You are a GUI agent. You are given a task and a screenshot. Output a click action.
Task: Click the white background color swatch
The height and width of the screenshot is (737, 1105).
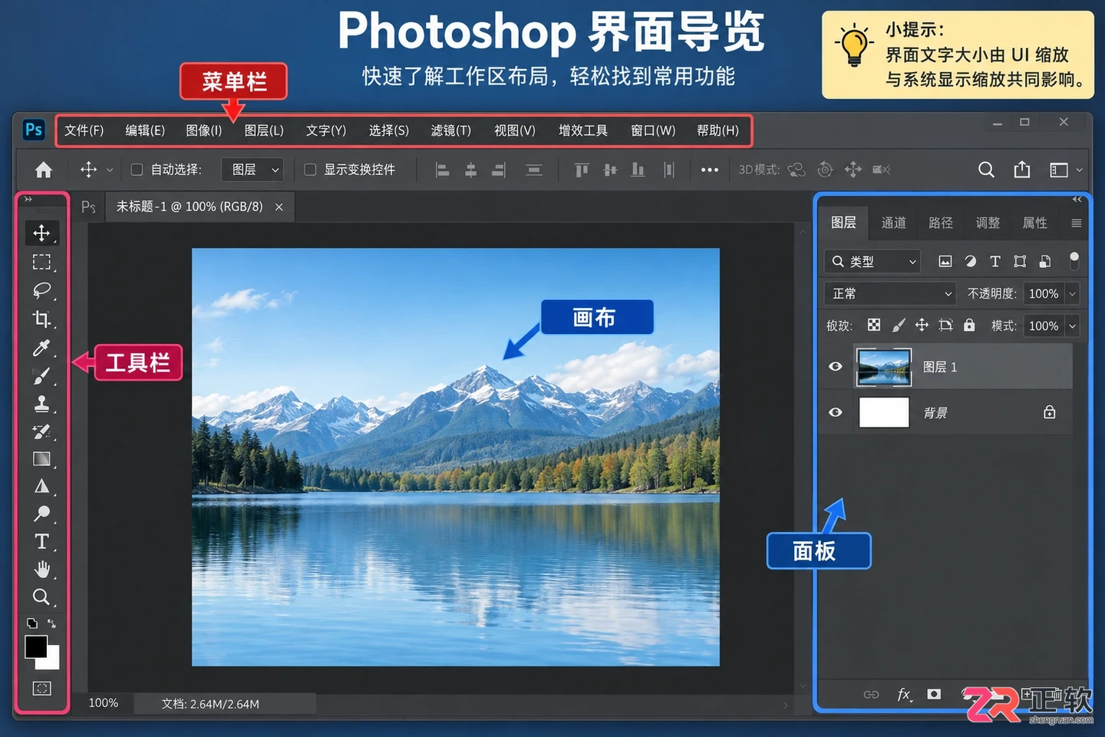click(51, 661)
